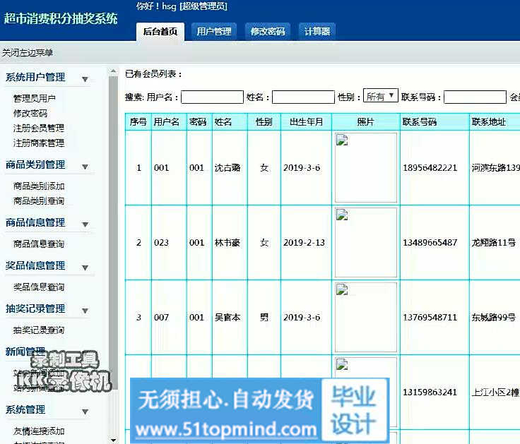Click phone number 13489665487
This screenshot has height=444, width=520.
pyautogui.click(x=430, y=243)
